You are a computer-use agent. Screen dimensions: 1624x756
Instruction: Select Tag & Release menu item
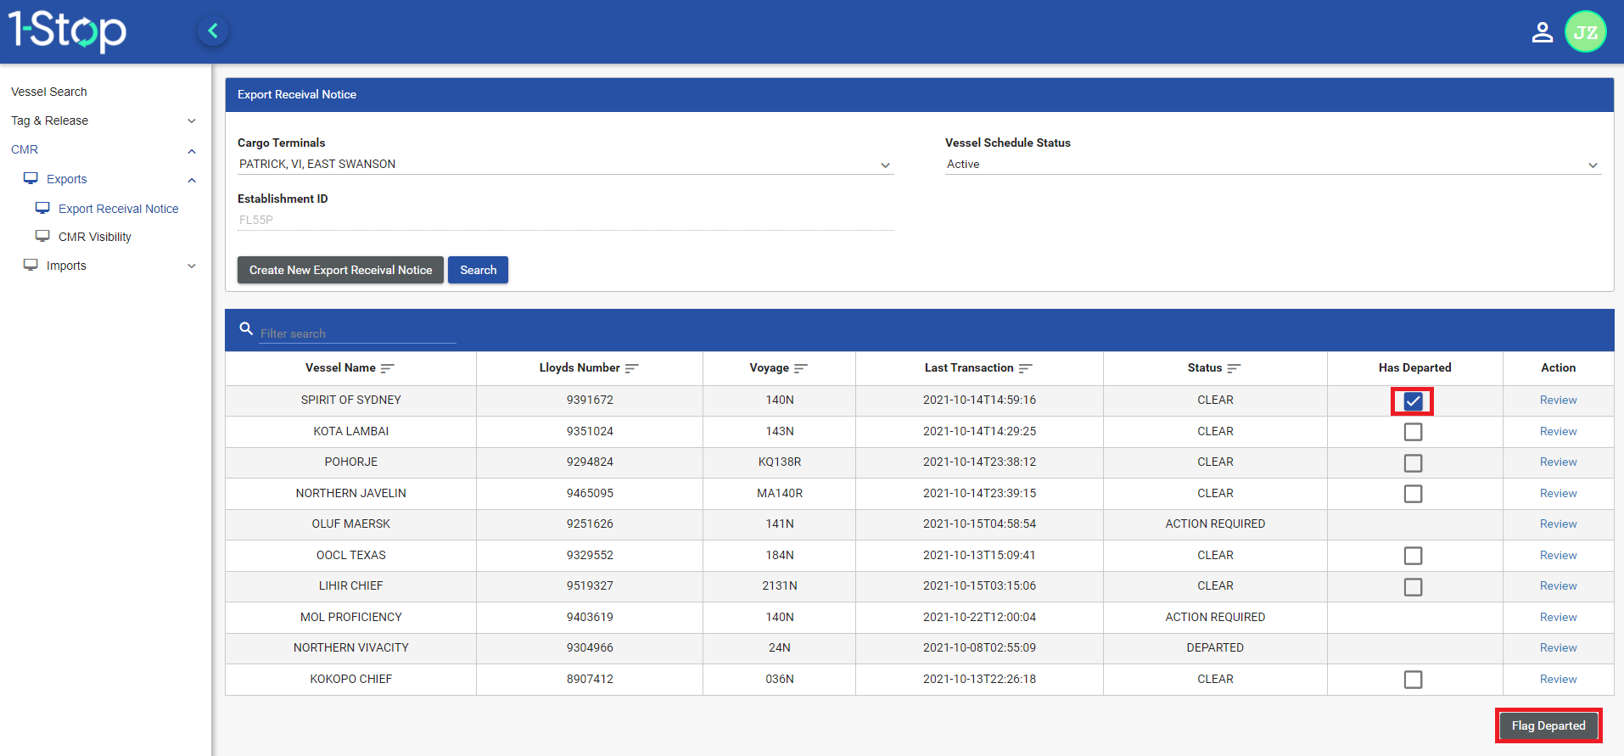tap(50, 120)
